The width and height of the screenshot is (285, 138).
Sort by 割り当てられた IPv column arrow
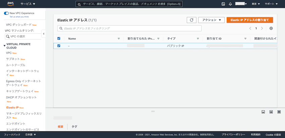tap(158, 39)
